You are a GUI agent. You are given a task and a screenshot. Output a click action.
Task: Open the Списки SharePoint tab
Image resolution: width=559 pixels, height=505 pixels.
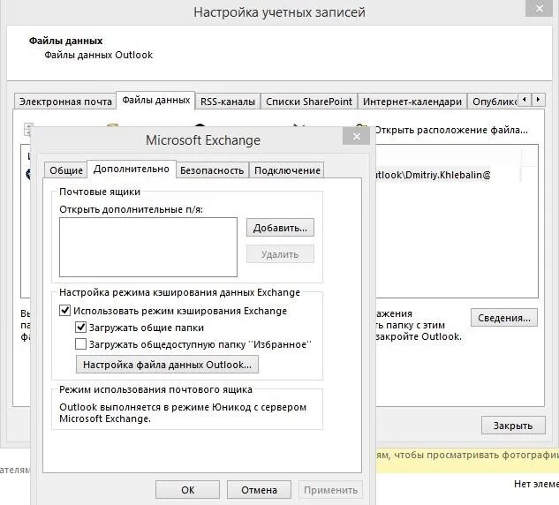309,102
